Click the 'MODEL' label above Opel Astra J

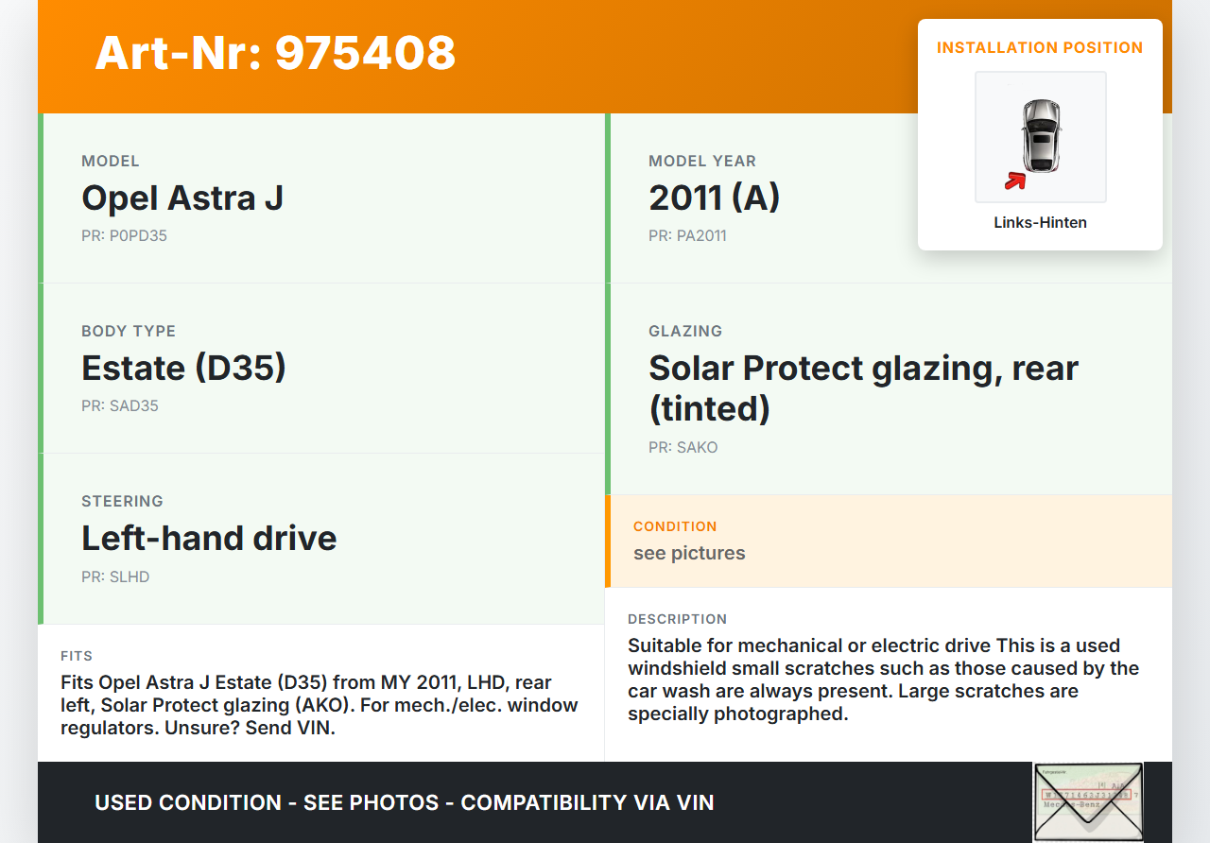[111, 161]
